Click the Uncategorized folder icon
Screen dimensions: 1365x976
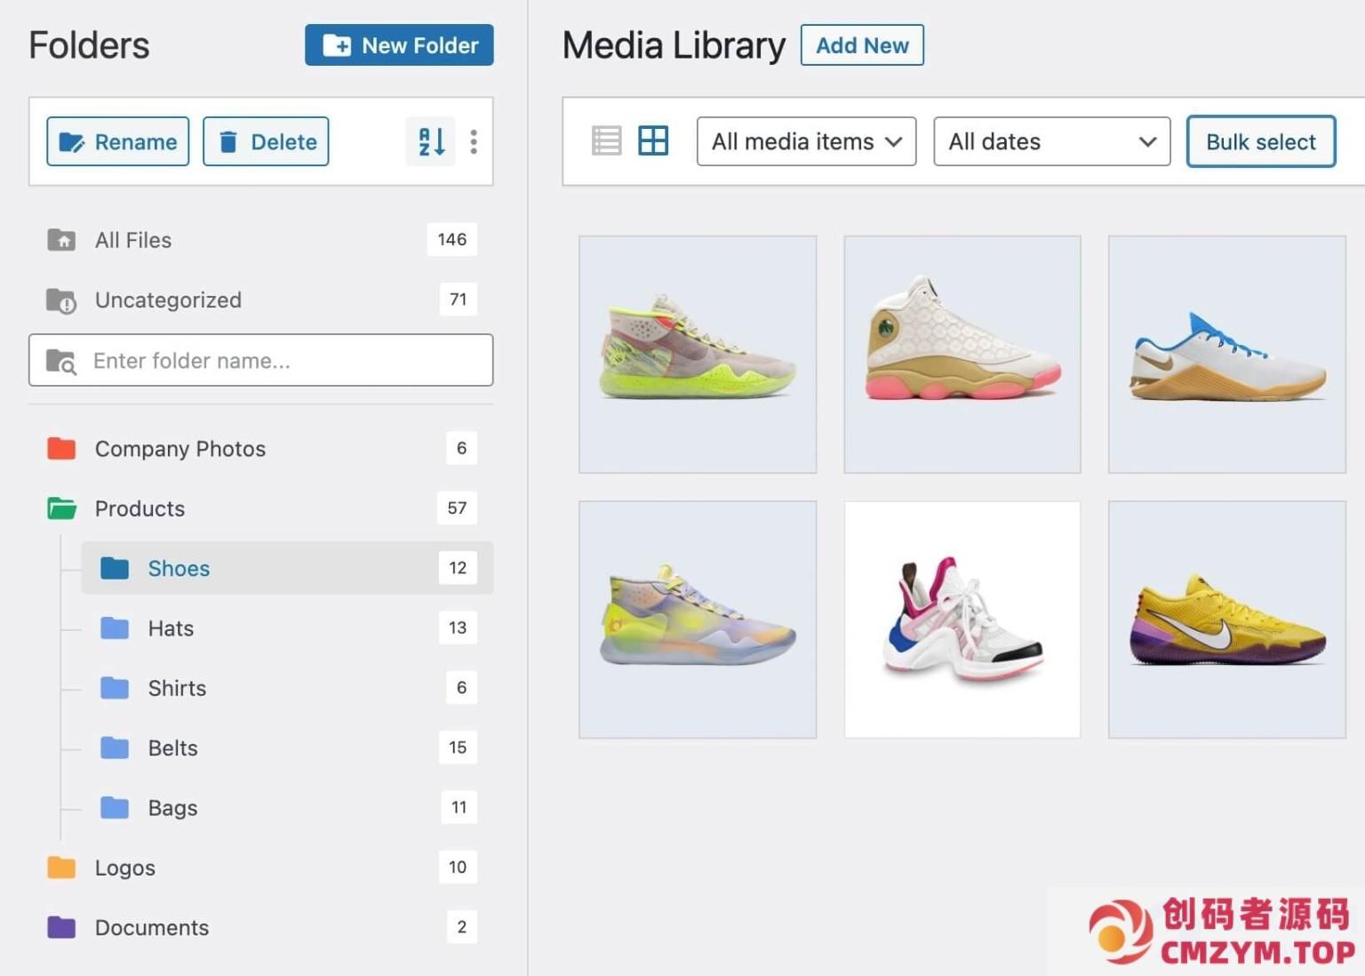61,300
